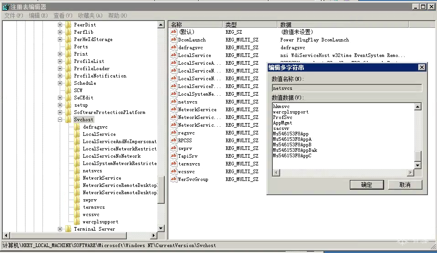Screen dimensions: 437x253
Task: Sort values by 名称 column header
Action: 196,25
